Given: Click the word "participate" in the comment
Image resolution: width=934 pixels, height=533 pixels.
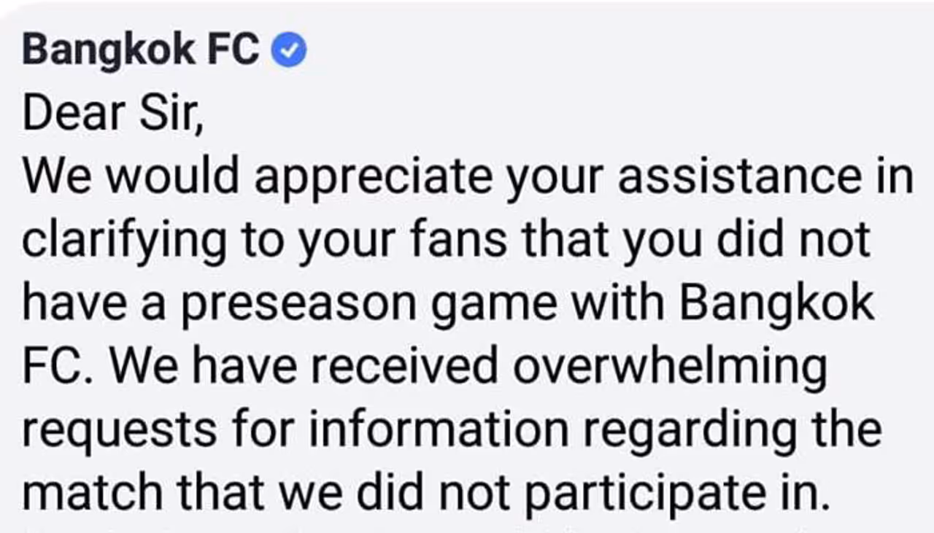Looking at the screenshot, I should point(647,494).
